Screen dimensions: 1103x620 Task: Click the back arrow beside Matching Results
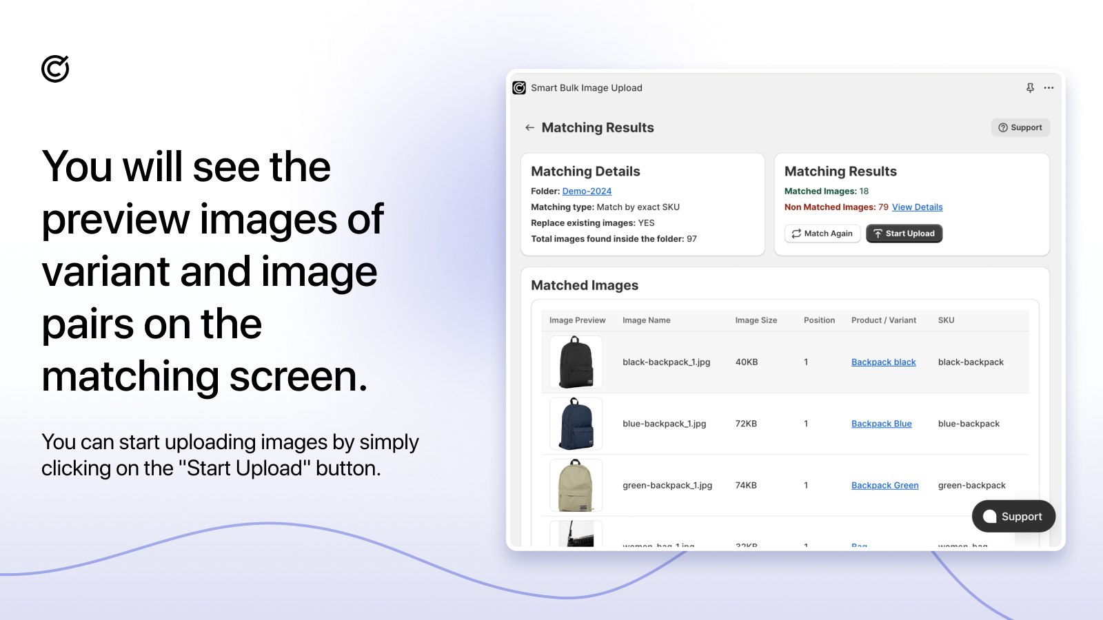pyautogui.click(x=529, y=127)
